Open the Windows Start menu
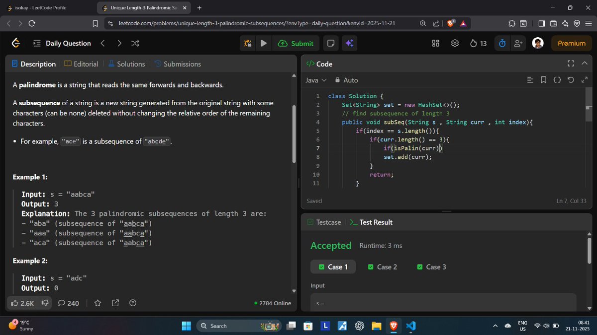 186,326
